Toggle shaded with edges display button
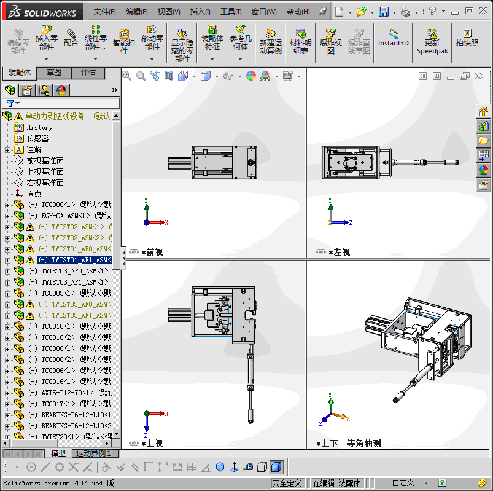This screenshot has width=493, height=491. 276,468
